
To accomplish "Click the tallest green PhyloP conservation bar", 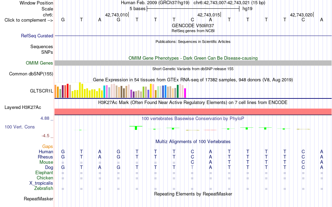I will [x=136, y=128].
